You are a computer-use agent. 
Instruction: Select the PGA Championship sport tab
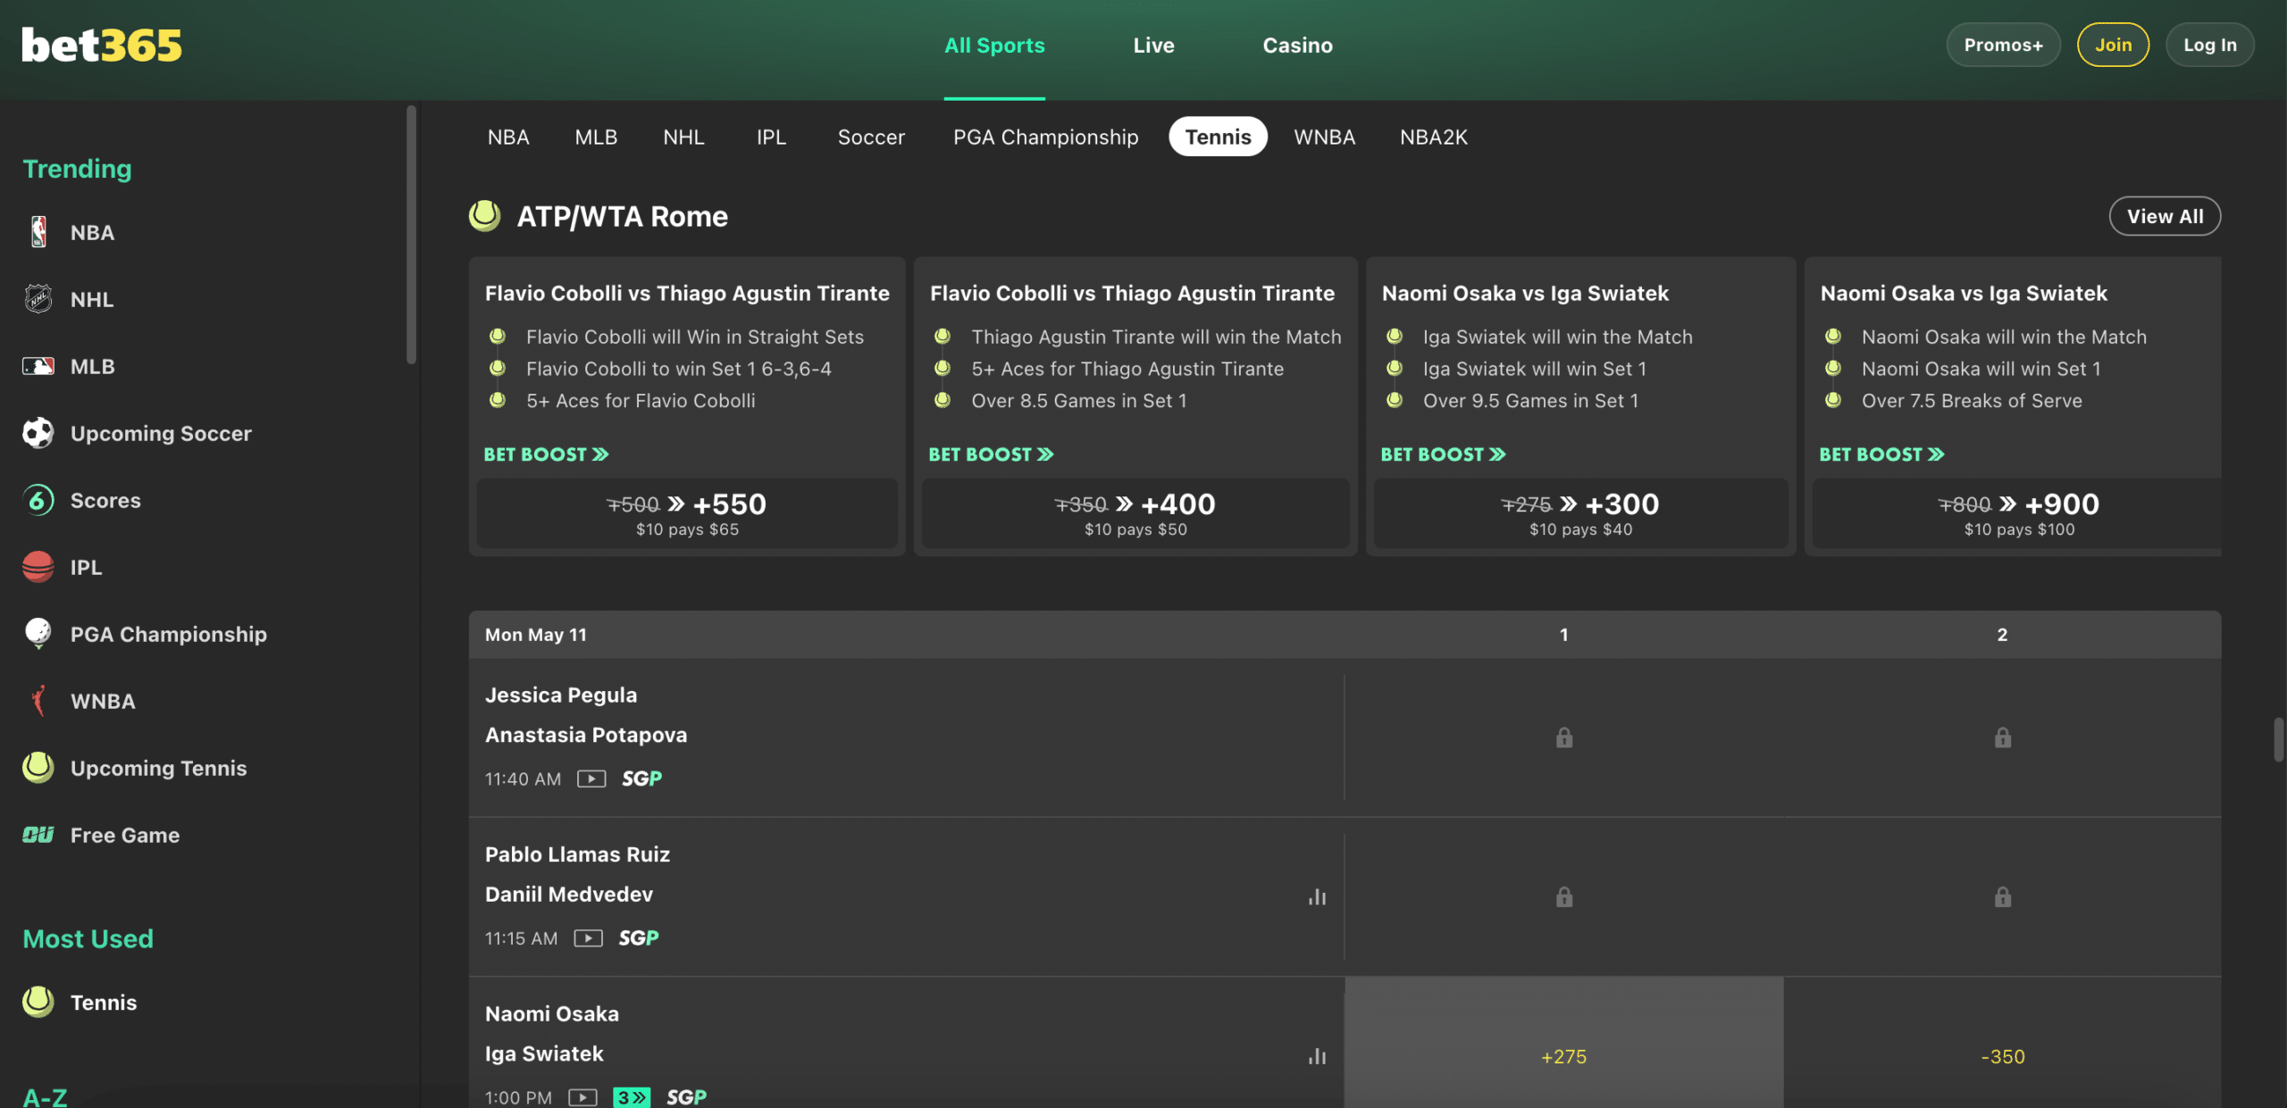1045,137
